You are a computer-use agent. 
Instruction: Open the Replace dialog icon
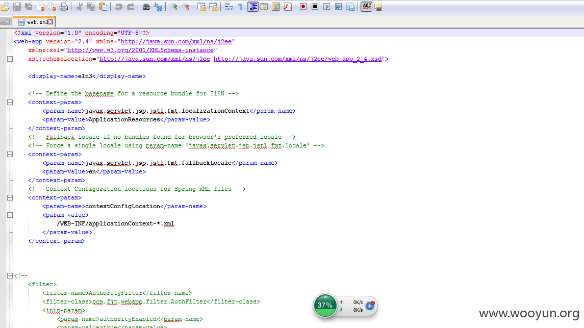pos(158,7)
